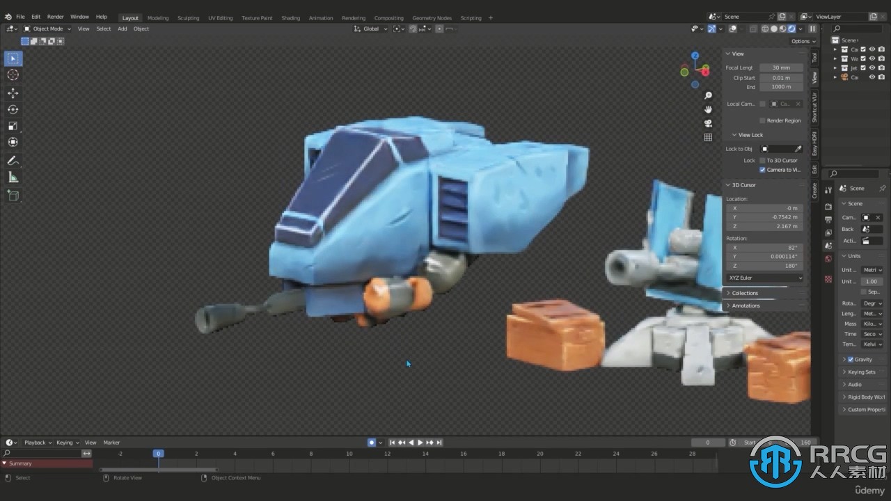Hide the Jet collection with eye icon

pyautogui.click(x=872, y=68)
